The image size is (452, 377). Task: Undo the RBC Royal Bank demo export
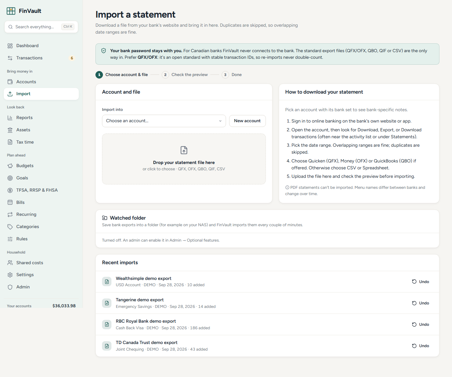(x=421, y=325)
